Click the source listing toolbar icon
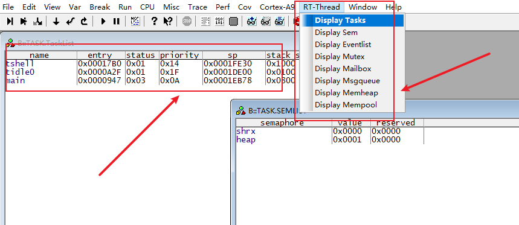The image size is (519, 225). tap(205, 22)
